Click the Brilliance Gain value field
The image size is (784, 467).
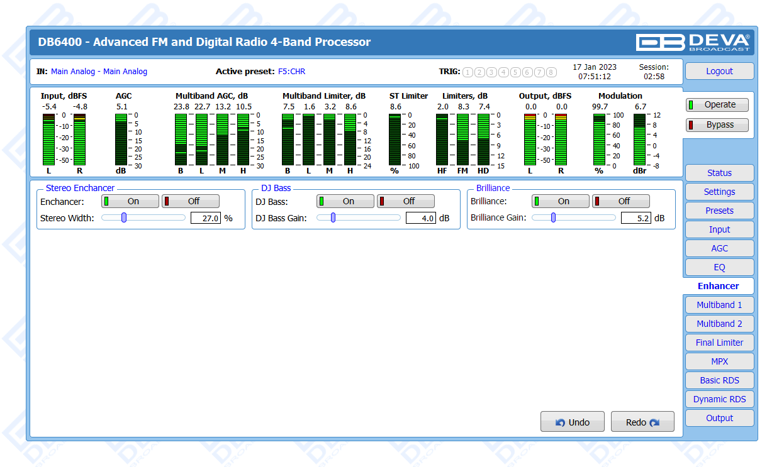pos(636,219)
